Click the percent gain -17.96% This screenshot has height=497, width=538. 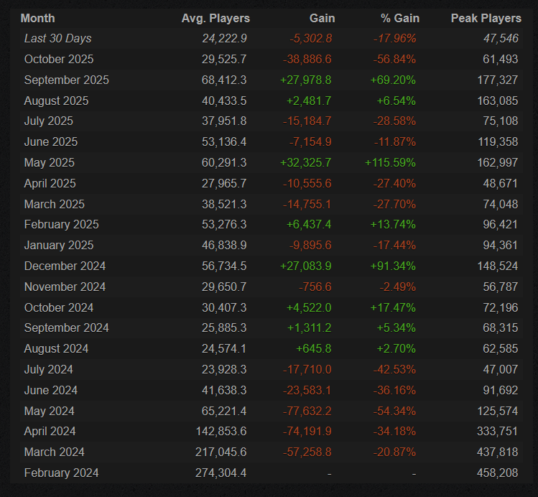(x=394, y=38)
